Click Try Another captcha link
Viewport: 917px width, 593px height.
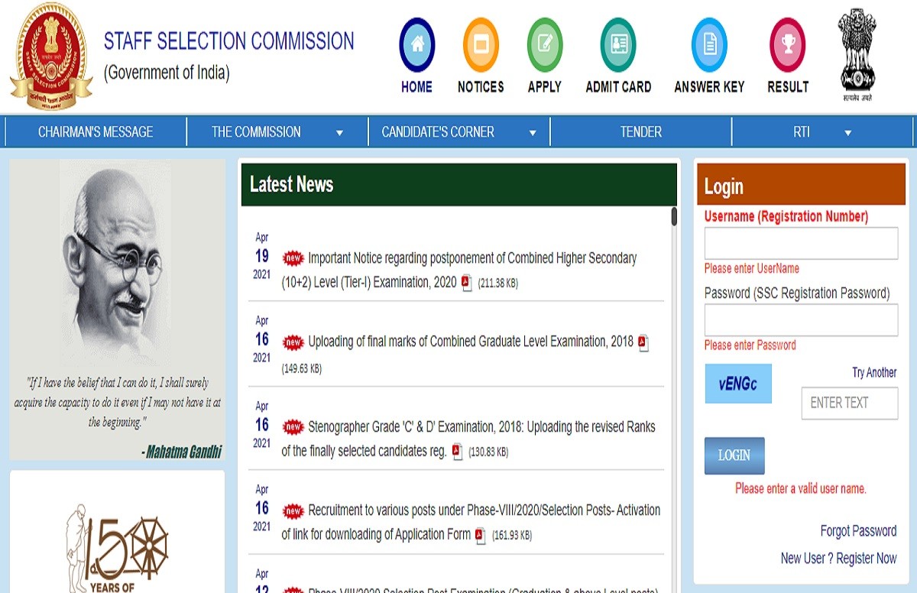coord(874,373)
